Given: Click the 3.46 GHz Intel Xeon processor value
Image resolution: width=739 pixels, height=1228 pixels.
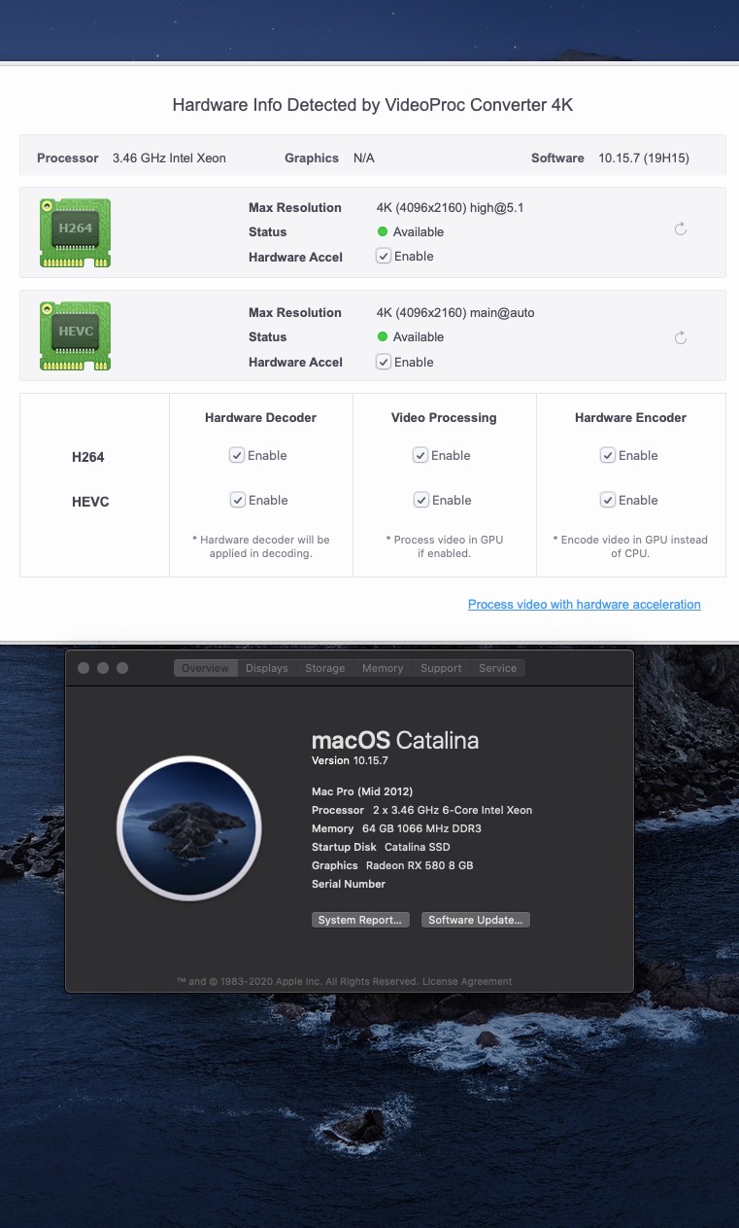Looking at the screenshot, I should (169, 158).
